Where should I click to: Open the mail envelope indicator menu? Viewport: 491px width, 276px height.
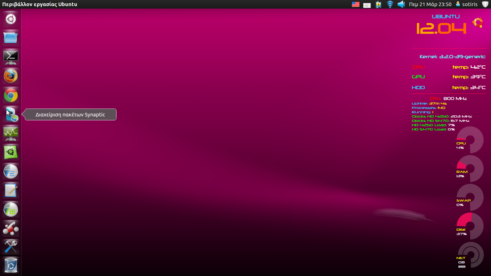point(367,4)
